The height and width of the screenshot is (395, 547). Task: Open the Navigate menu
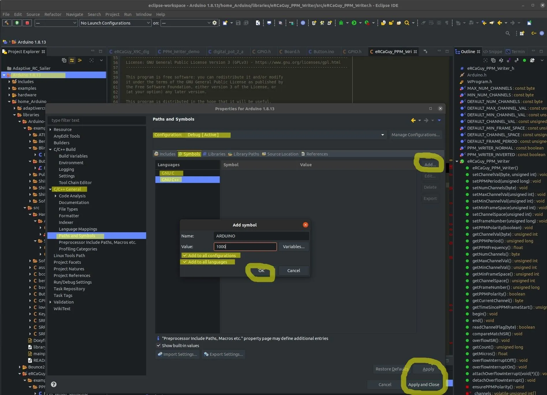[75, 14]
